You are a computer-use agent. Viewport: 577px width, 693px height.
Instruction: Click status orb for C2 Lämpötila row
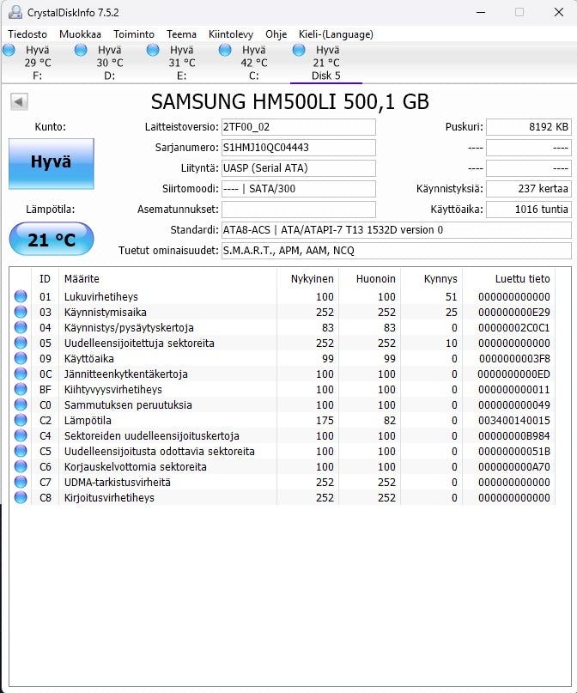(x=21, y=420)
